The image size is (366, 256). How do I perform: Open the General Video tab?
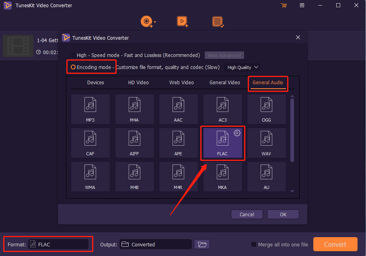click(x=224, y=83)
